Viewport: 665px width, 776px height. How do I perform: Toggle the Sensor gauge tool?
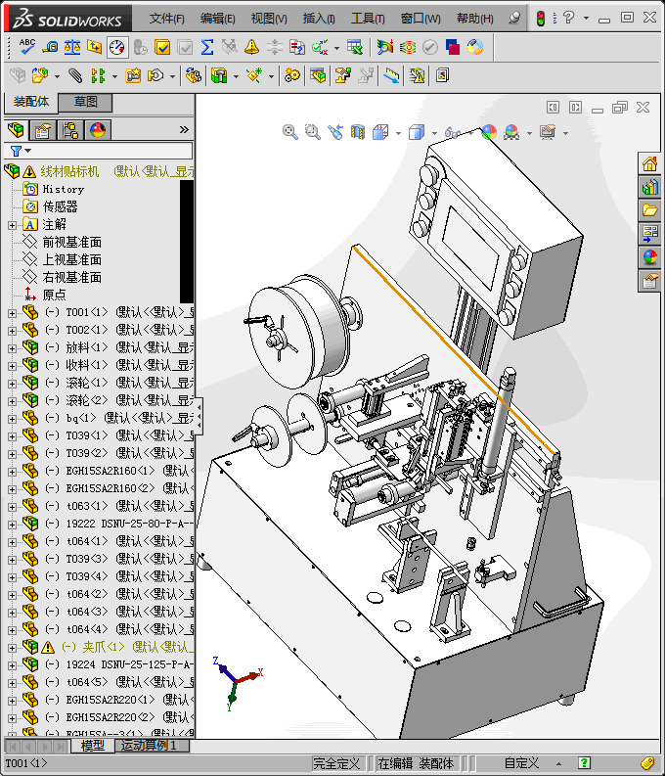pyautogui.click(x=116, y=48)
